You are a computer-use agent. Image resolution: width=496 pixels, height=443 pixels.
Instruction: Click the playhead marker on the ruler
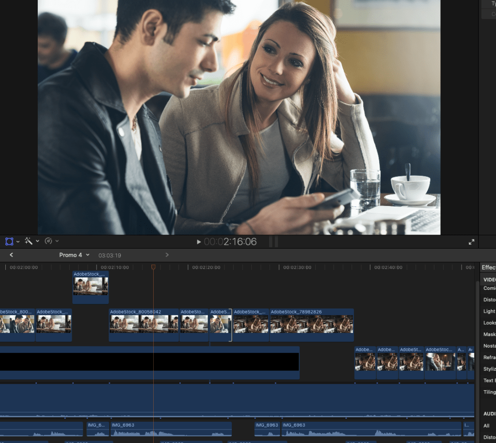(x=153, y=267)
